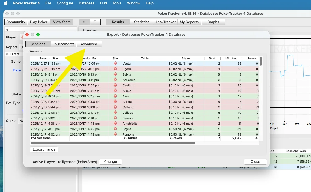Open the Database menu

87,3
